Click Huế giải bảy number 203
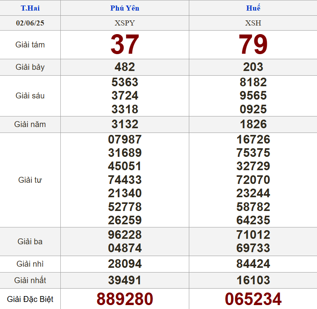 [253, 67]
